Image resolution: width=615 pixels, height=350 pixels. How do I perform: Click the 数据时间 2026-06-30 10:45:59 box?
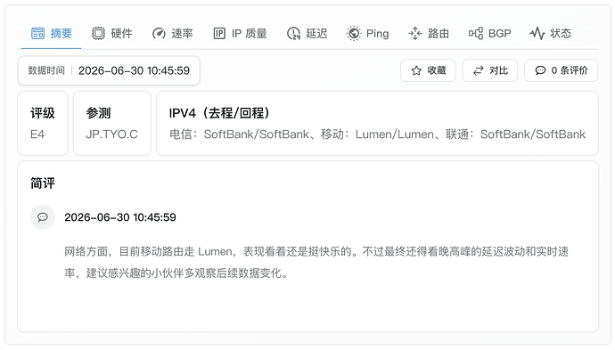click(x=109, y=70)
